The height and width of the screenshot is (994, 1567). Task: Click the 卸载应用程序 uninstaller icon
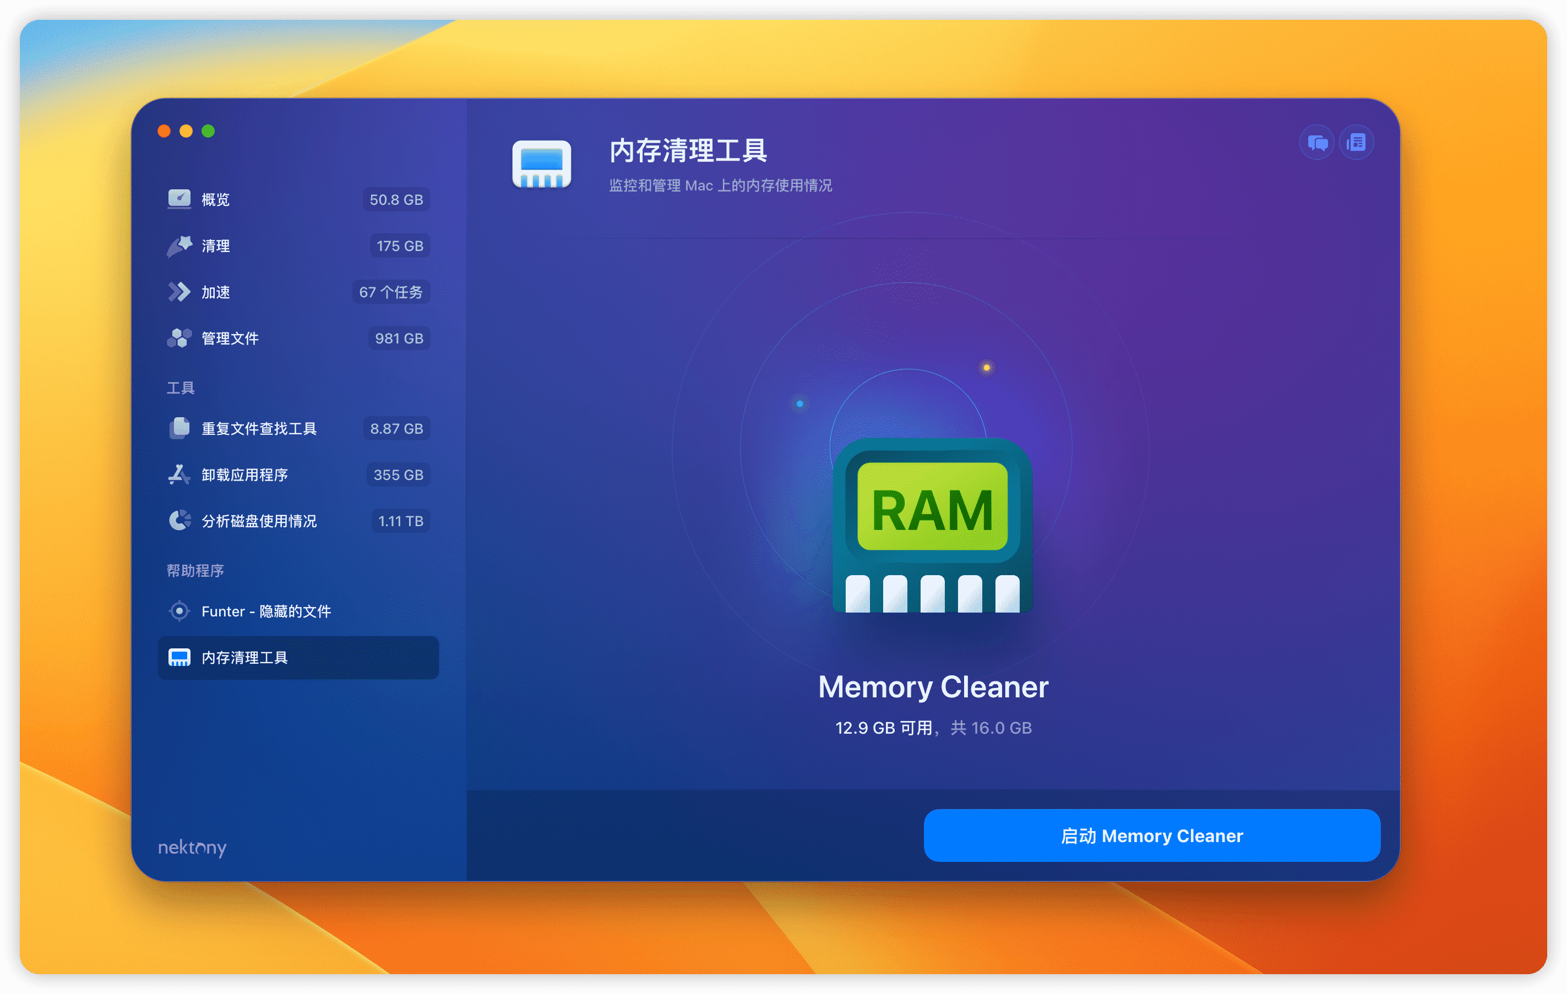pos(179,474)
